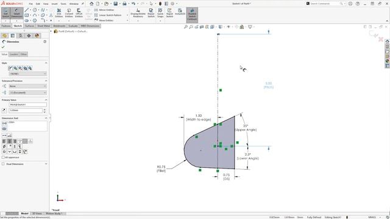This screenshot has height=219, width=390.
Task: Open the tolerance type dropdown showing None
Action: click(27, 86)
